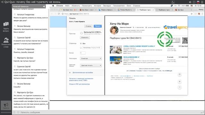Close the 'Пляжи Пунта Ка' tab
This screenshot has width=205, height=115.
pyautogui.click(x=134, y=10)
